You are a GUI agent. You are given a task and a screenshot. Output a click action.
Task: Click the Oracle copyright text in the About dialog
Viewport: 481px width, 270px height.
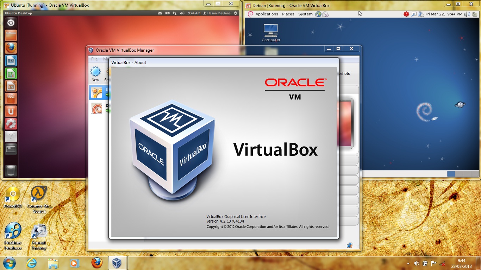pyautogui.click(x=268, y=227)
